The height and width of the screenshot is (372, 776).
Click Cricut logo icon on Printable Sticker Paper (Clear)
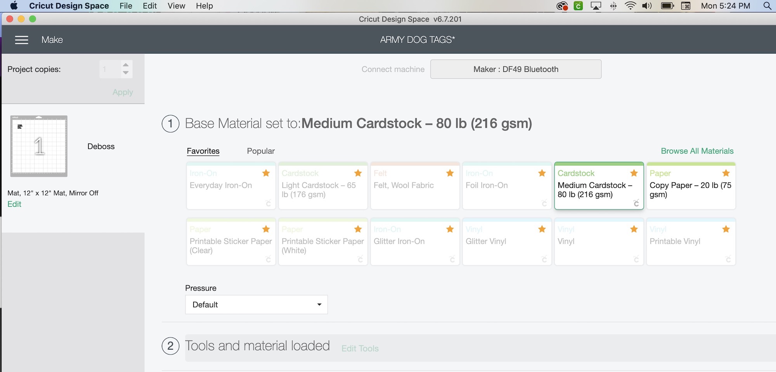(x=268, y=259)
